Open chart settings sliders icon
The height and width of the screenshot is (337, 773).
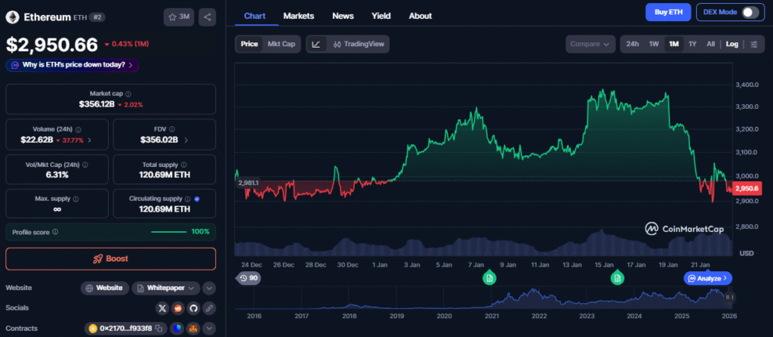(753, 44)
